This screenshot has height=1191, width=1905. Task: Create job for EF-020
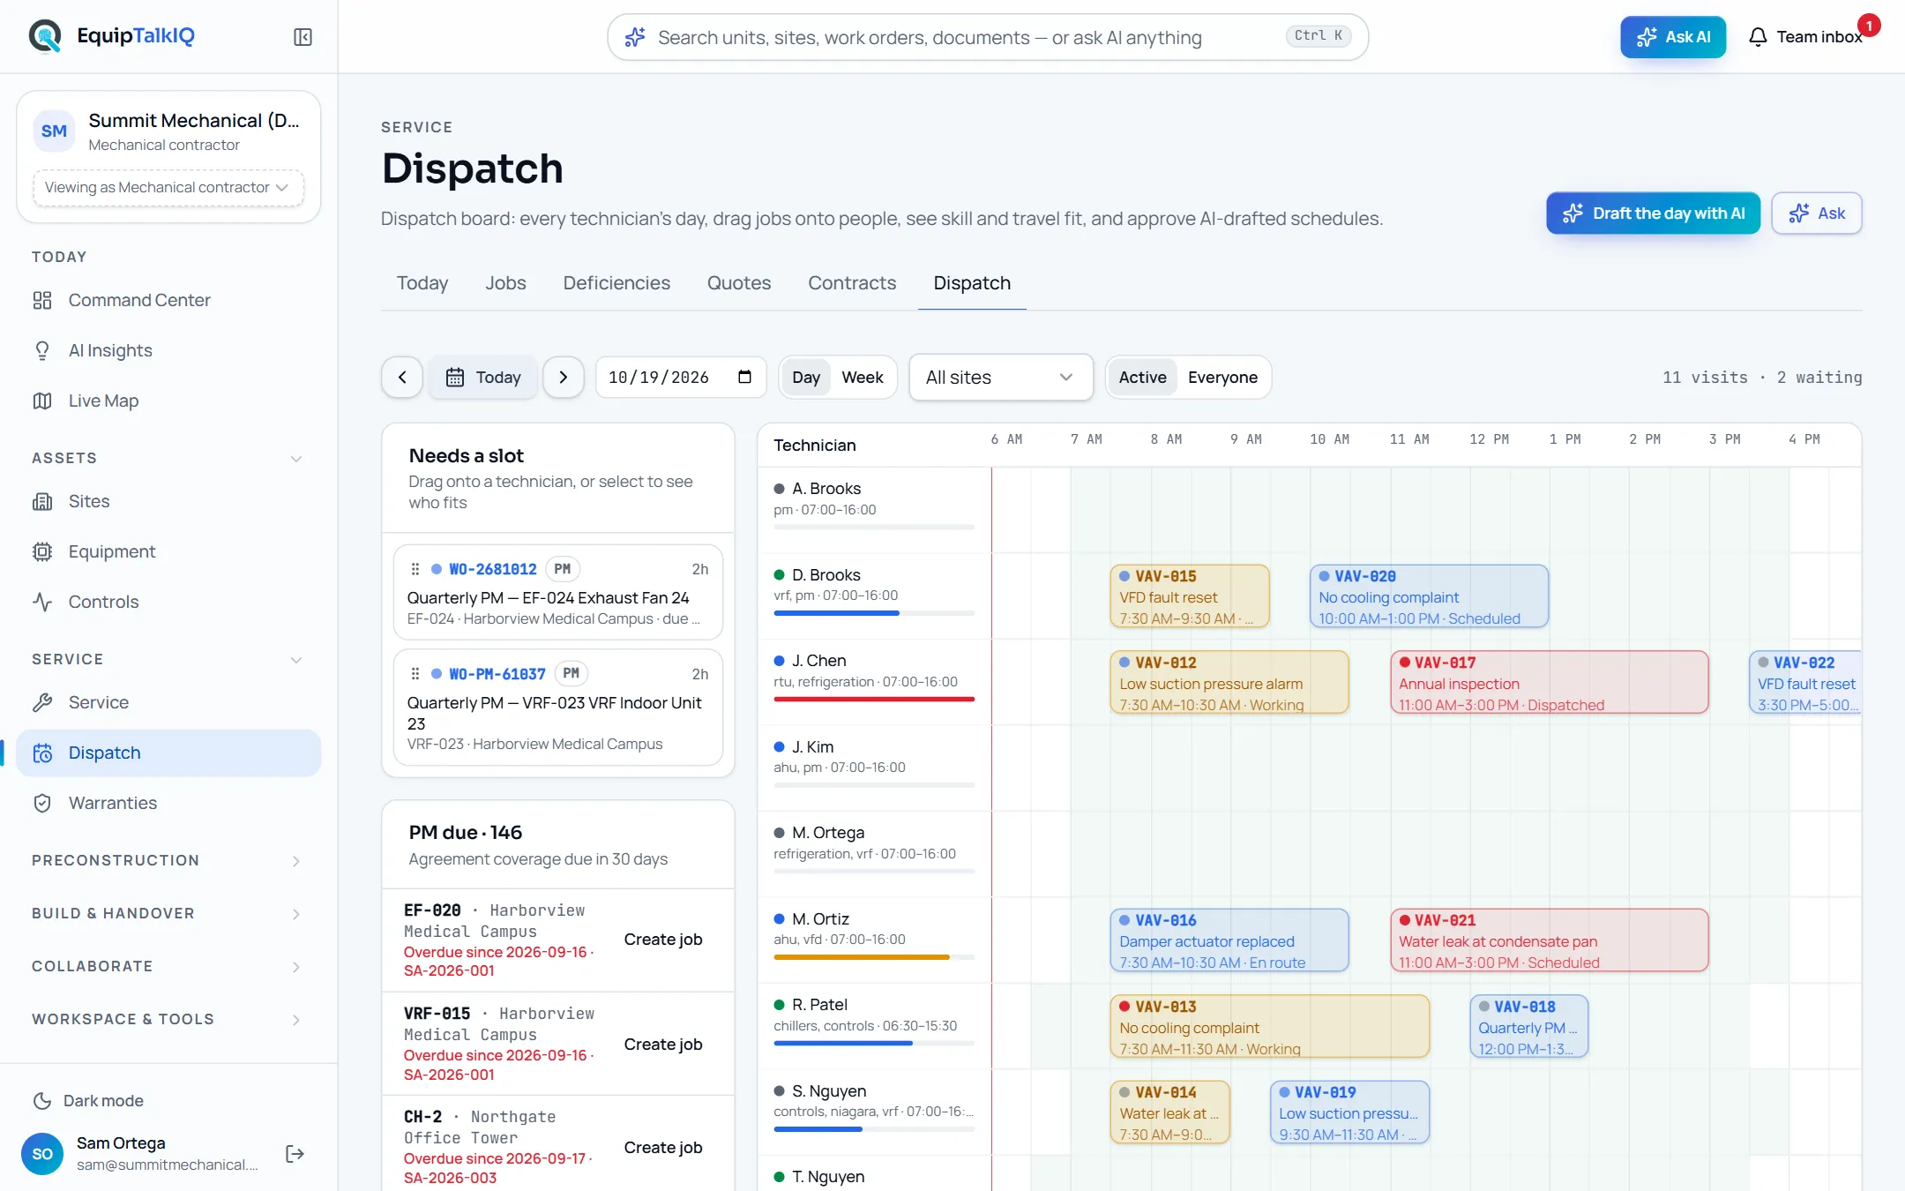point(663,940)
